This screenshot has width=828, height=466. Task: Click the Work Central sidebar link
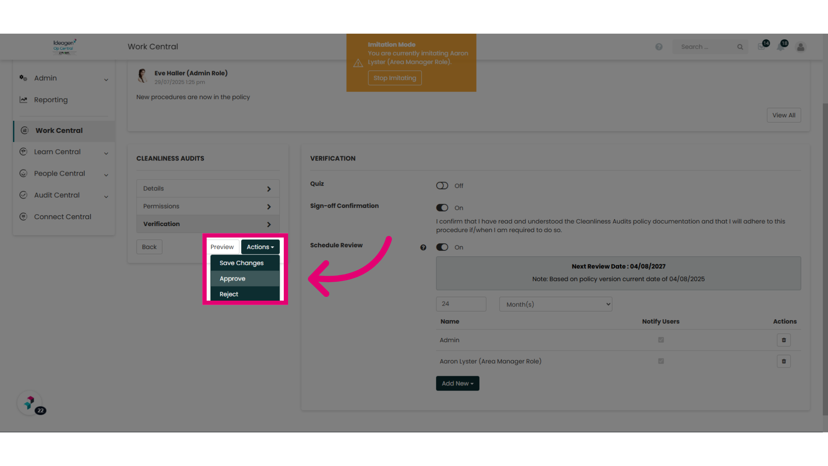64,131
